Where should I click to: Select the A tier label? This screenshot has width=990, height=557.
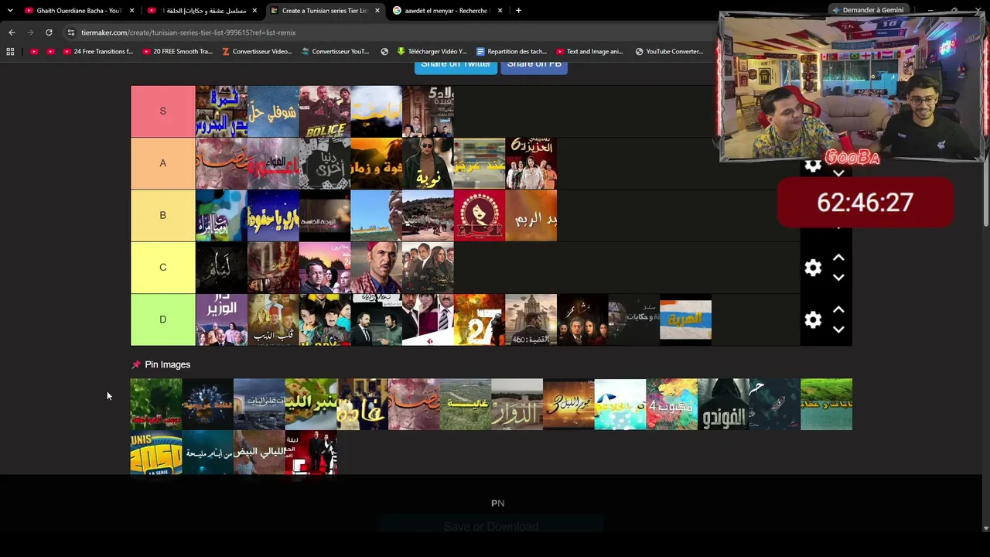tap(162, 163)
